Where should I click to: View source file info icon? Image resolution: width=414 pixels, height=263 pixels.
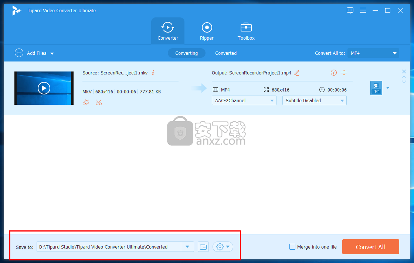153,73
